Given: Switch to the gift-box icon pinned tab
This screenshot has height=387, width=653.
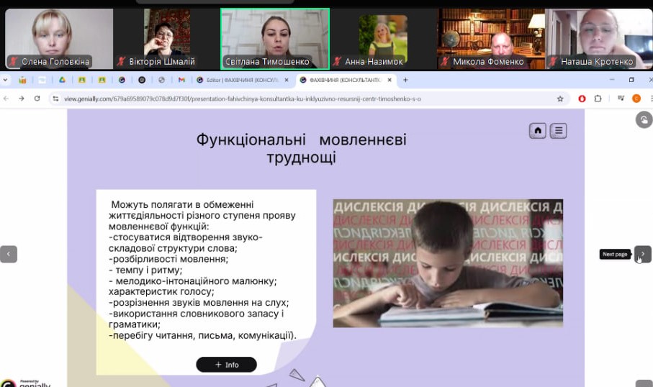Looking at the screenshot, I should point(22,80).
